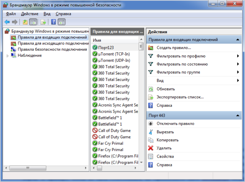This screenshot has width=245, height=182.
Task: Select Правила для исходящего подключения tree item
Action: click(53, 43)
